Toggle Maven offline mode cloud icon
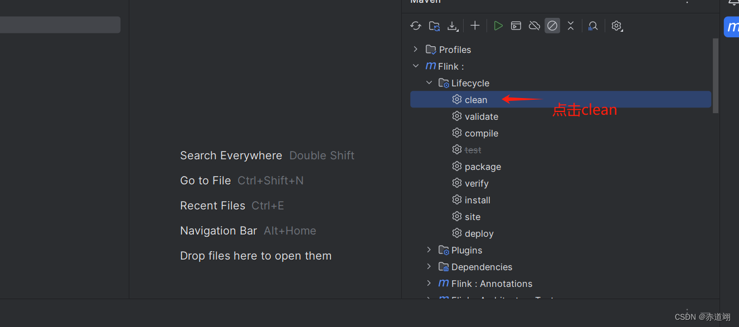This screenshot has height=327, width=739. click(534, 26)
